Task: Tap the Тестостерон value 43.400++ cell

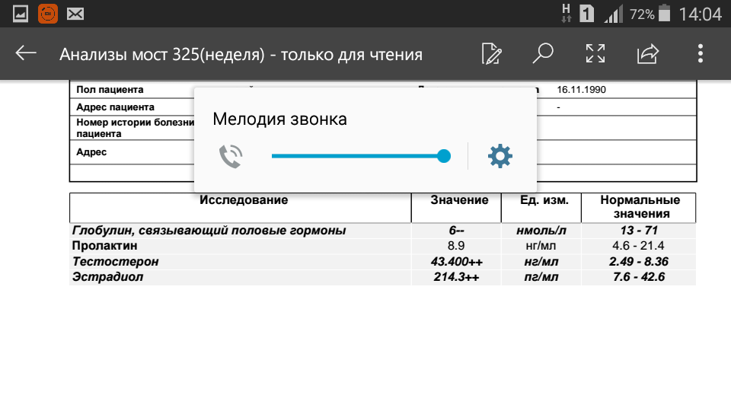Action: [x=455, y=262]
